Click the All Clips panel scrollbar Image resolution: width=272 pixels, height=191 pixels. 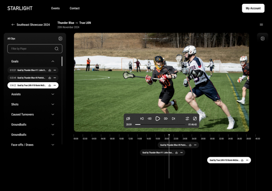pos(62,61)
